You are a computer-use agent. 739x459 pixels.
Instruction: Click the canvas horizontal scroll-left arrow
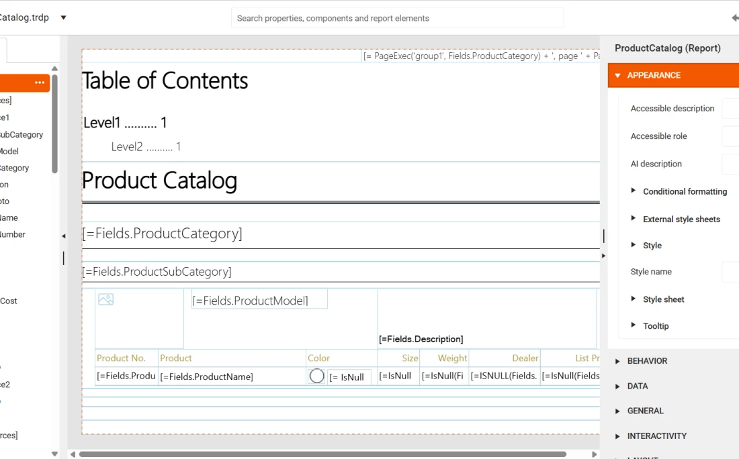click(x=73, y=454)
